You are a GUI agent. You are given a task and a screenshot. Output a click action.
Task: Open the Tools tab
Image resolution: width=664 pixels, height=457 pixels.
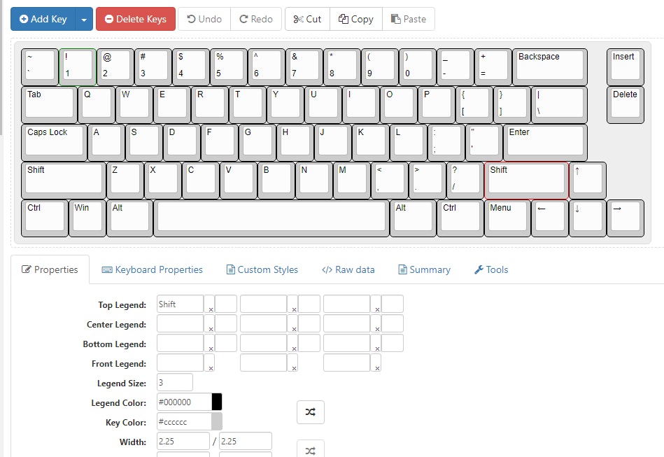pyautogui.click(x=491, y=269)
